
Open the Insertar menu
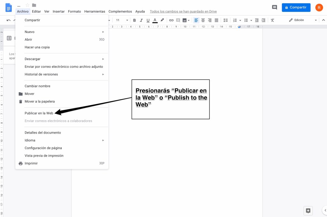58,12
